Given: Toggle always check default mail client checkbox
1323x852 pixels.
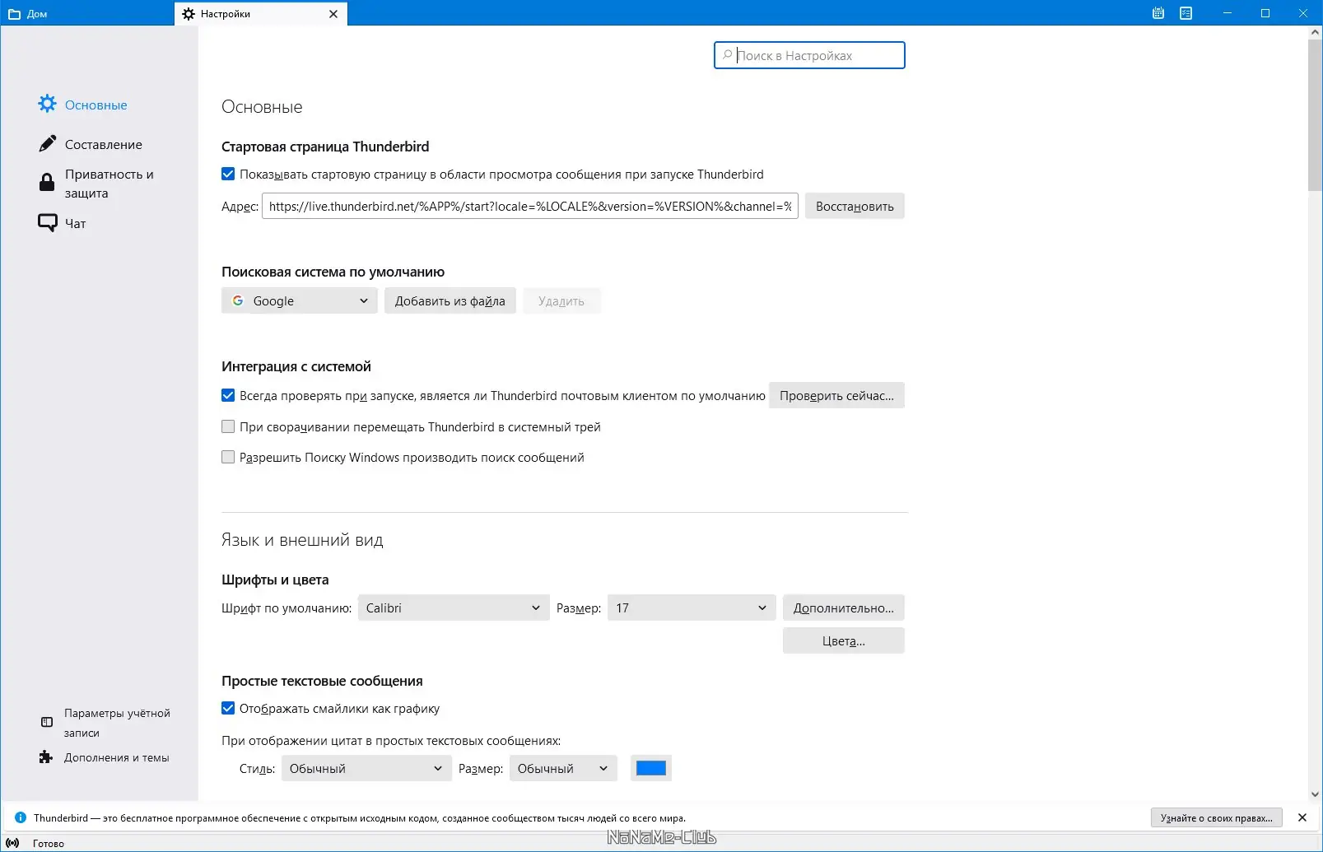Looking at the screenshot, I should (228, 395).
